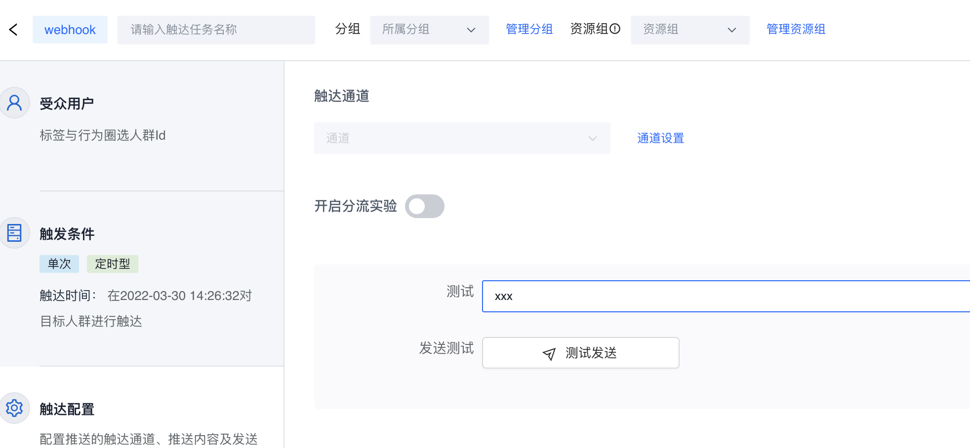This screenshot has height=448, width=970.
Task: Select the 触达配置 step in sidebar
Action: pyautogui.click(x=67, y=409)
